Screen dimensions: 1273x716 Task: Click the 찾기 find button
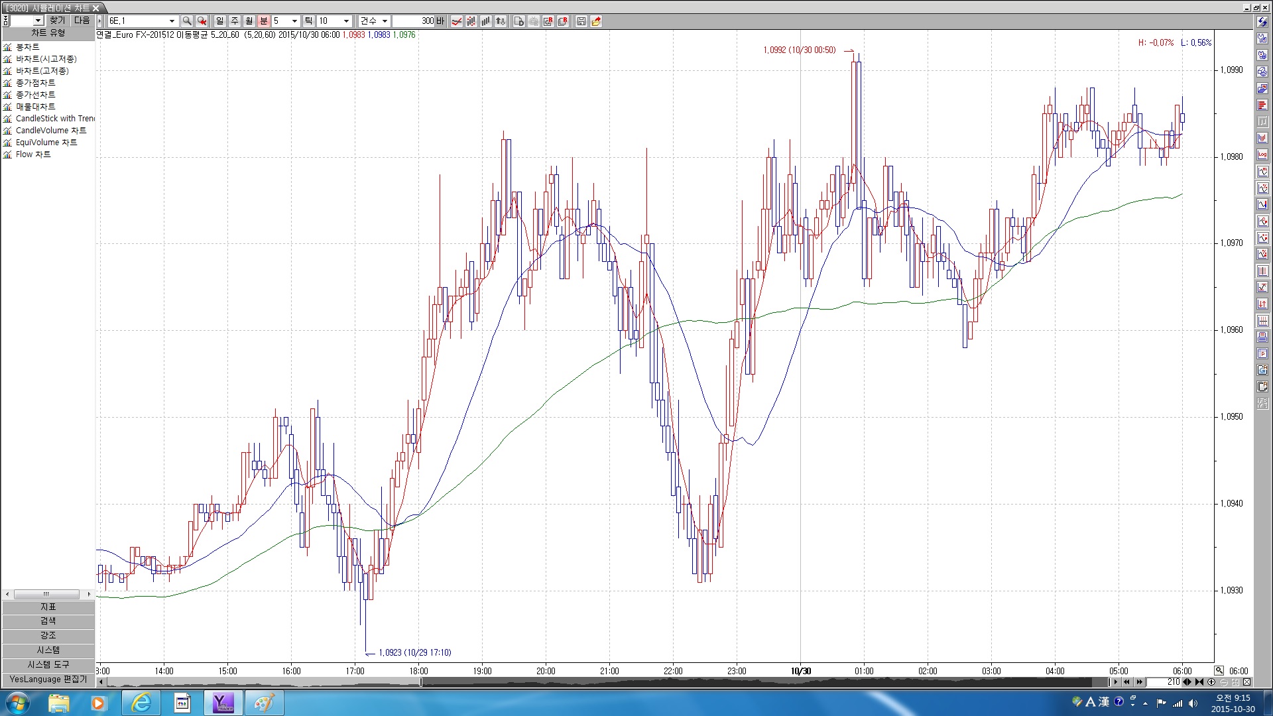[58, 21]
